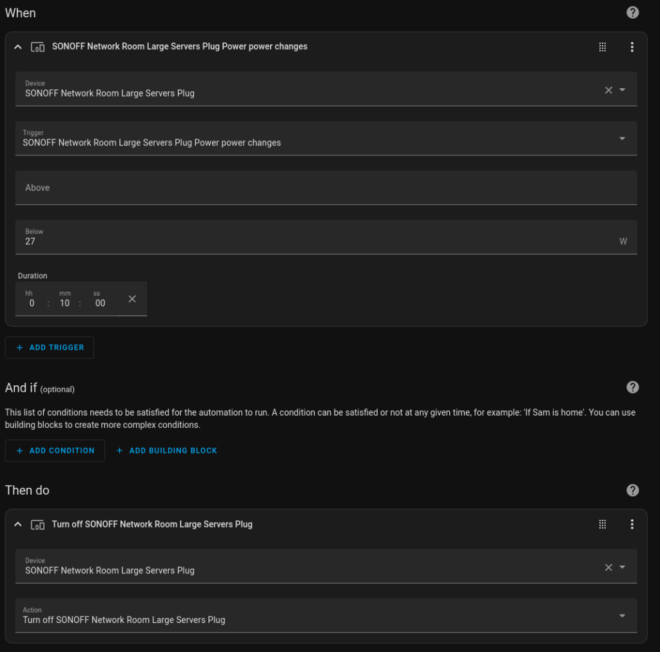Clear the trigger's Device field
The height and width of the screenshot is (652, 660).
tap(608, 90)
